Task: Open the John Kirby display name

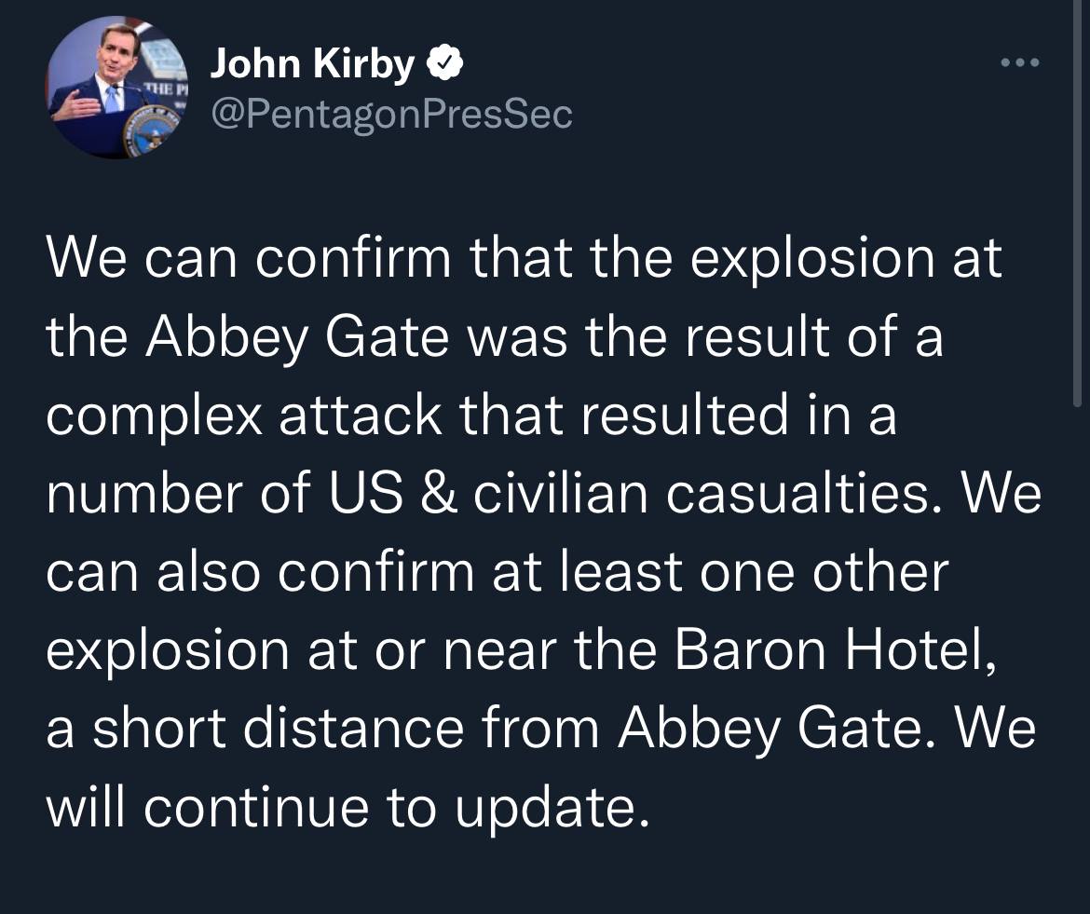Action: tap(312, 64)
